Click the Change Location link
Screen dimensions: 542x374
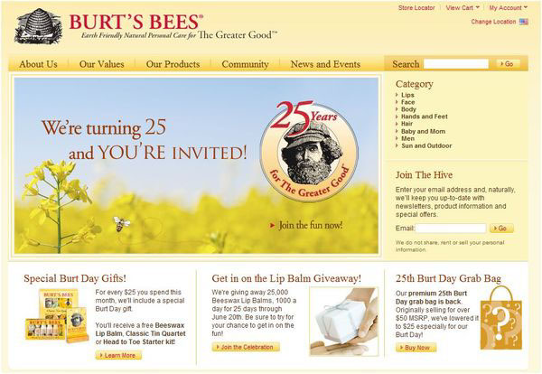coord(493,22)
